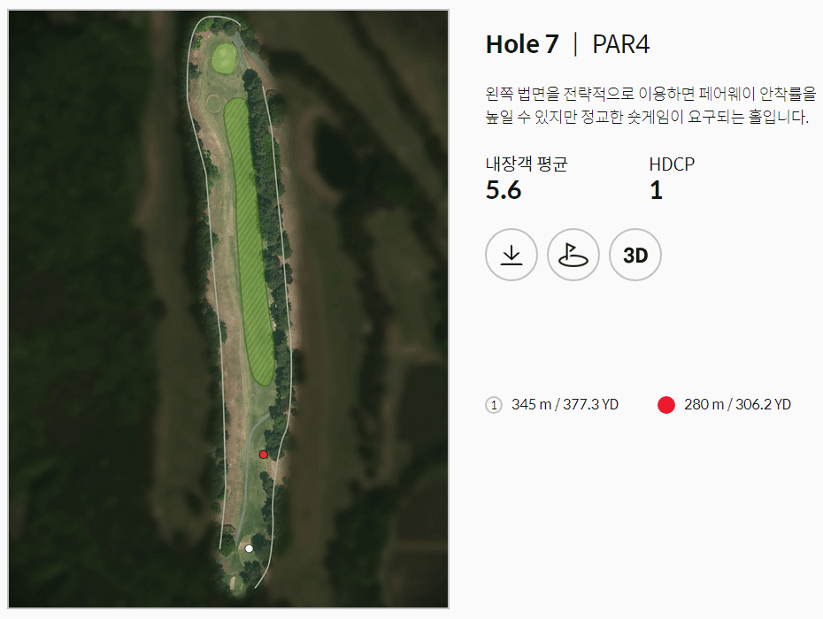The height and width of the screenshot is (619, 823).
Task: Click the flag pin symbol inside its circle button
Action: (x=573, y=255)
